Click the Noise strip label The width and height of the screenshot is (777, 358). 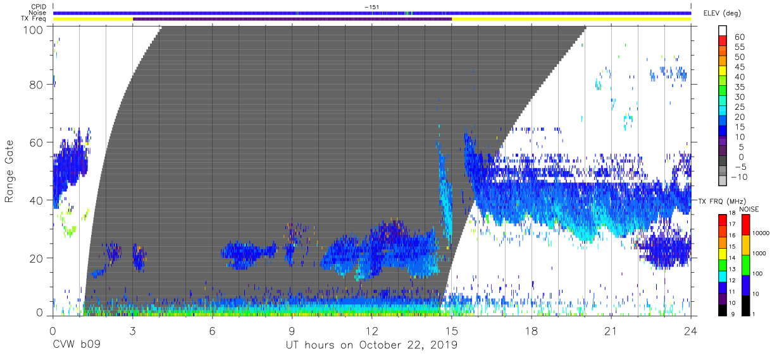pyautogui.click(x=37, y=13)
